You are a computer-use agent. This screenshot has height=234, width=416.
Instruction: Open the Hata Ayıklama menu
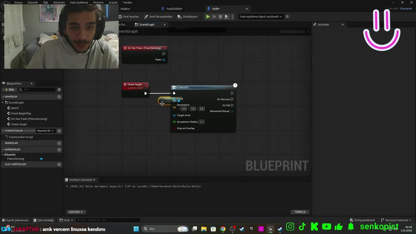79,2
